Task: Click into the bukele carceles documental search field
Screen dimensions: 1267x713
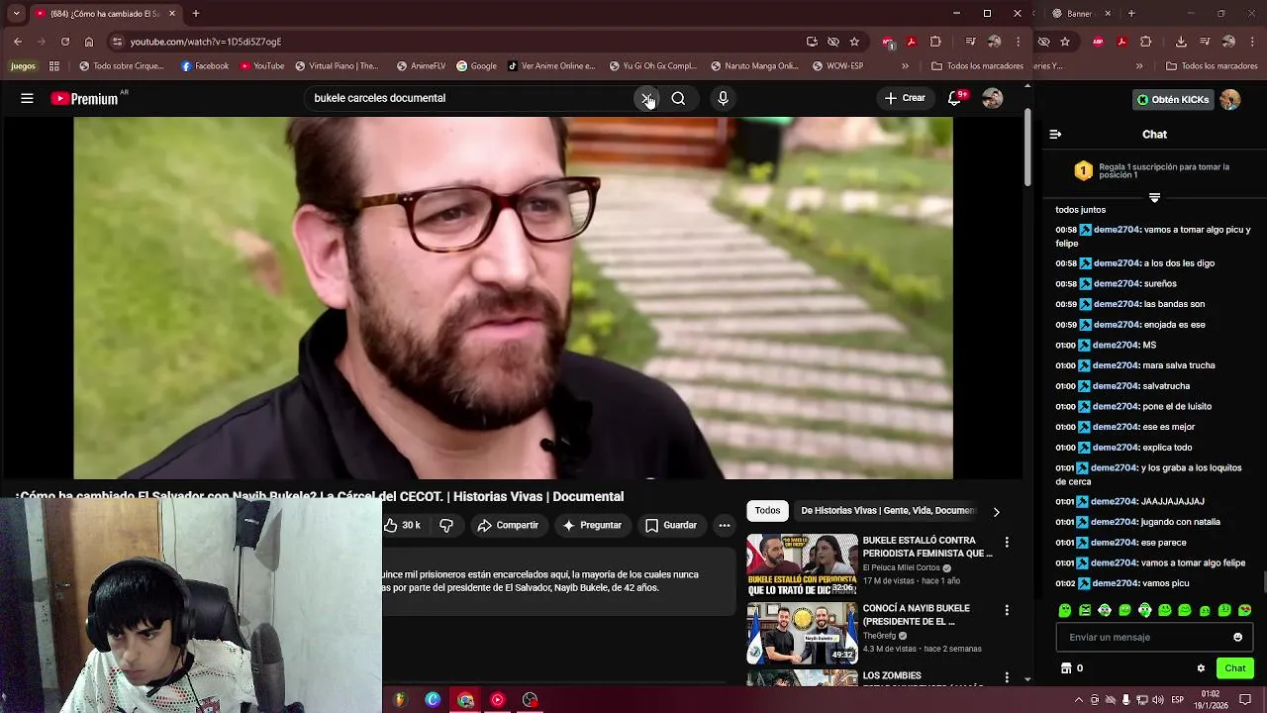Action: tap(470, 98)
